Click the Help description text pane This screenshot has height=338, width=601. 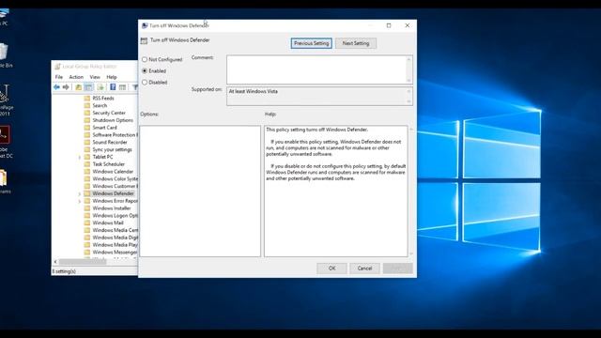click(336, 191)
